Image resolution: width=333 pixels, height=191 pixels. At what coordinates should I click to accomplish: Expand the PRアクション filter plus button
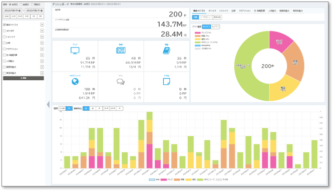tap(42, 49)
